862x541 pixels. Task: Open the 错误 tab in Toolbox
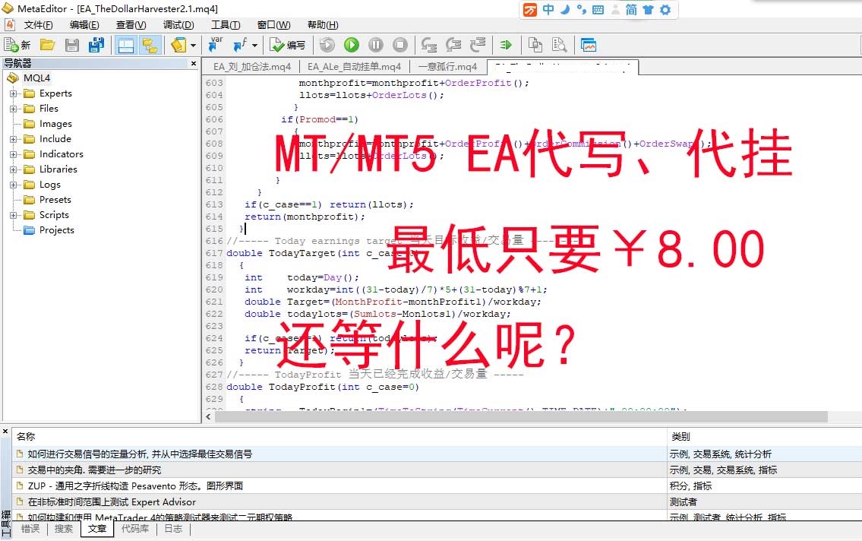point(30,528)
